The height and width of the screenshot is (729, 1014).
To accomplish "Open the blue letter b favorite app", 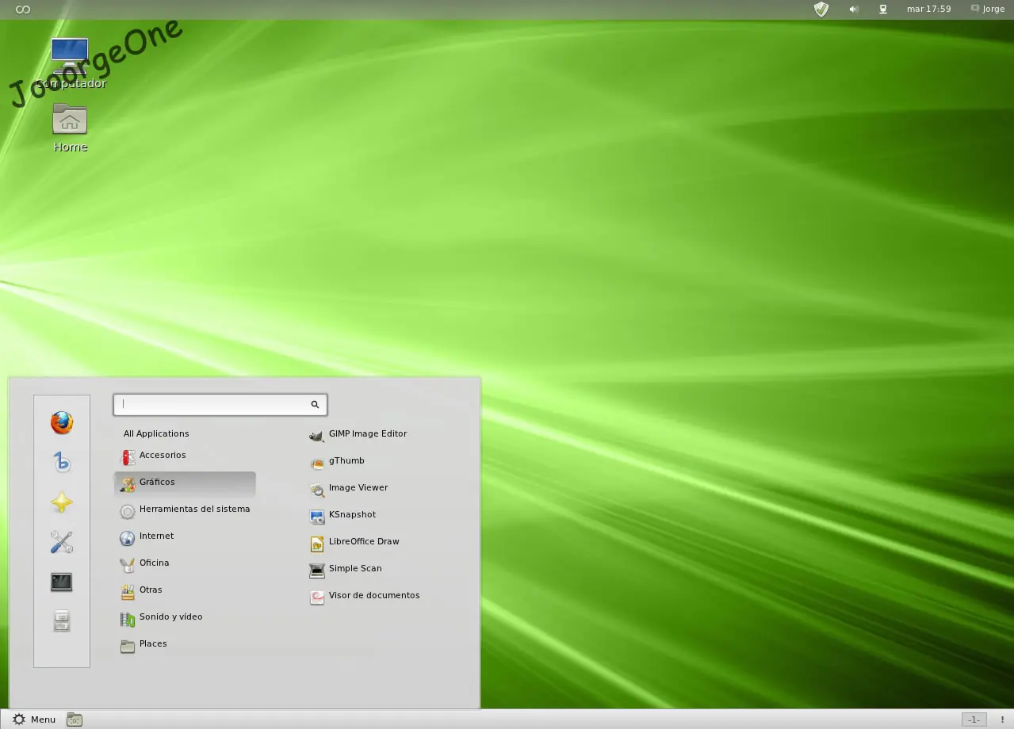I will pos(62,462).
